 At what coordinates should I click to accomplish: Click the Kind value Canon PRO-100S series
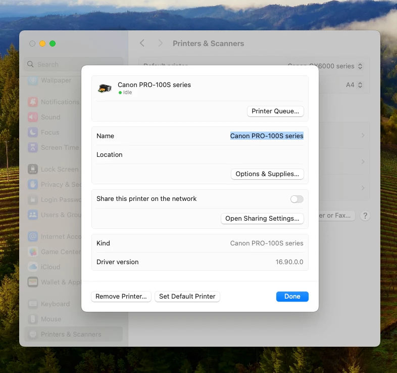(267, 243)
